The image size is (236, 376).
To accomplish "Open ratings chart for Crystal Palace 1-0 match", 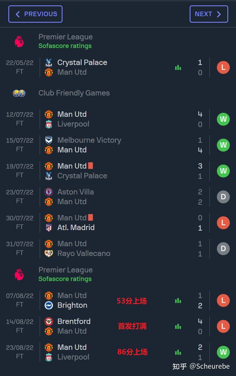I will click(x=178, y=67).
